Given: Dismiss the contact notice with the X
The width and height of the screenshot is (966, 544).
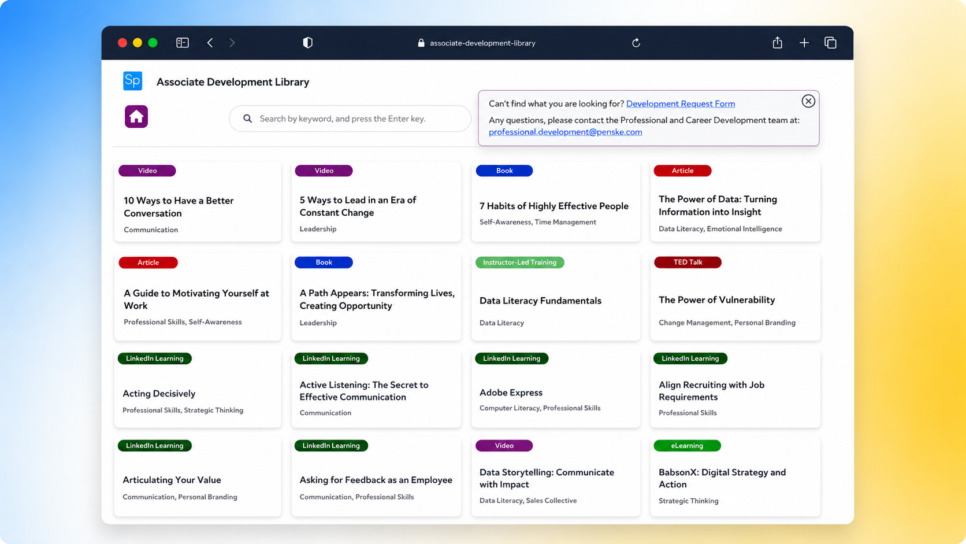Looking at the screenshot, I should [808, 101].
